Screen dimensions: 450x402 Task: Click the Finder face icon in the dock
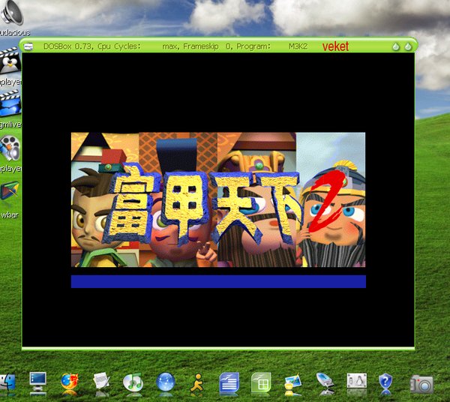click(x=7, y=382)
